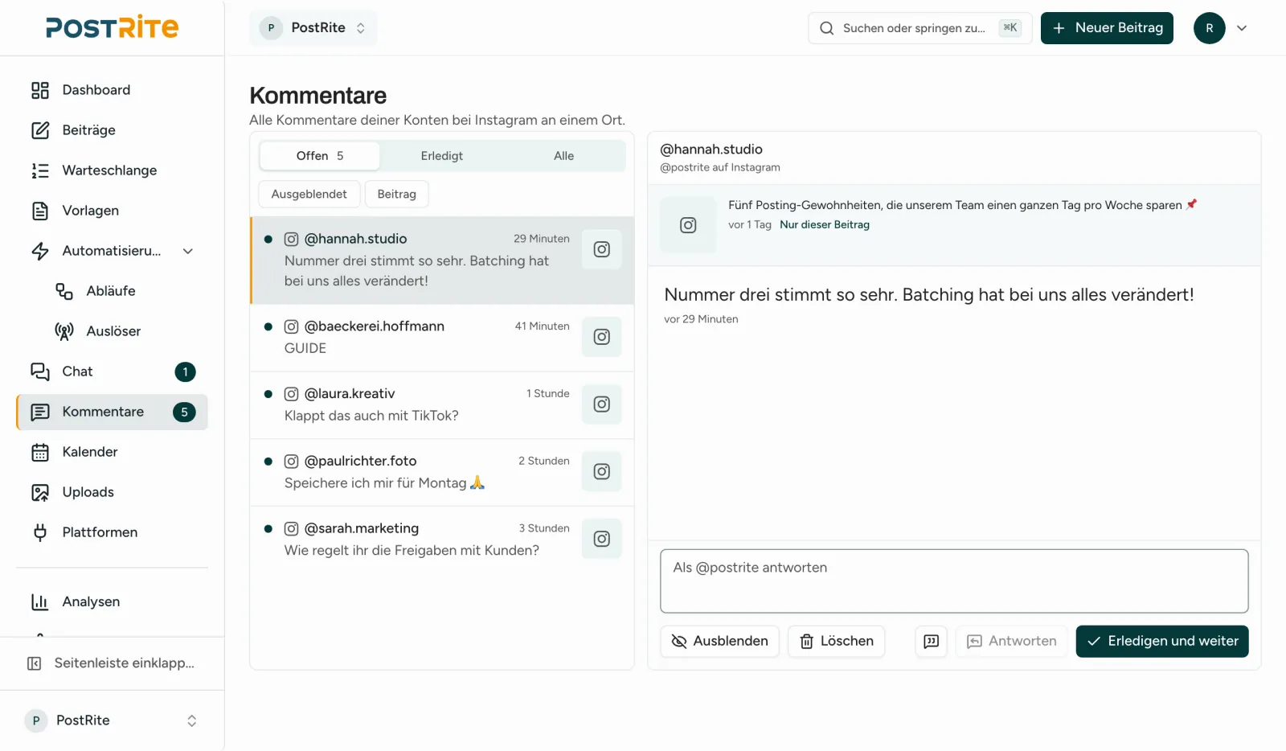Click Nur dieser Beitrag link
The height and width of the screenshot is (751, 1286).
(x=825, y=225)
